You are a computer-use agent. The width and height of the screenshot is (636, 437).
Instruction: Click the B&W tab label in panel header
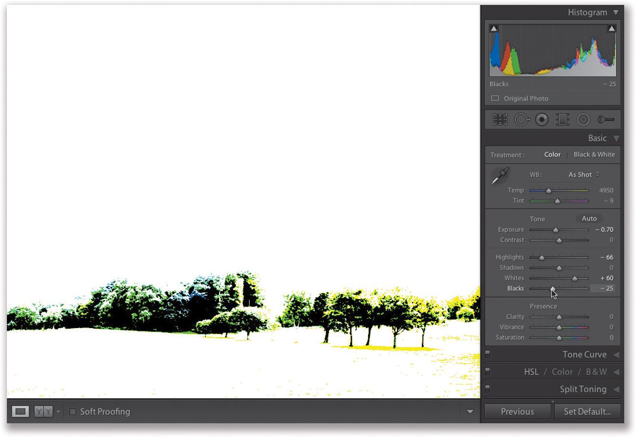596,372
